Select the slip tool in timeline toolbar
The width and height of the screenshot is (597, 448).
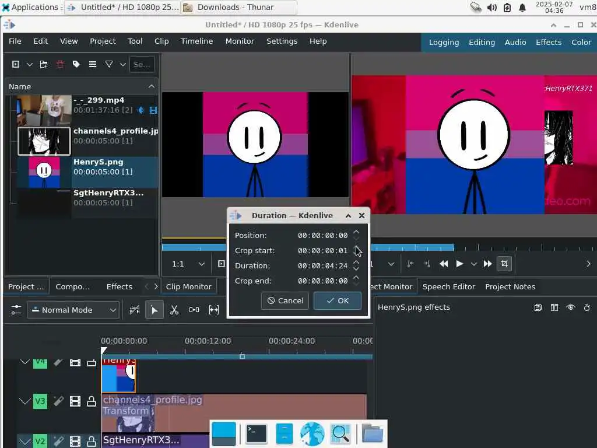coord(213,310)
